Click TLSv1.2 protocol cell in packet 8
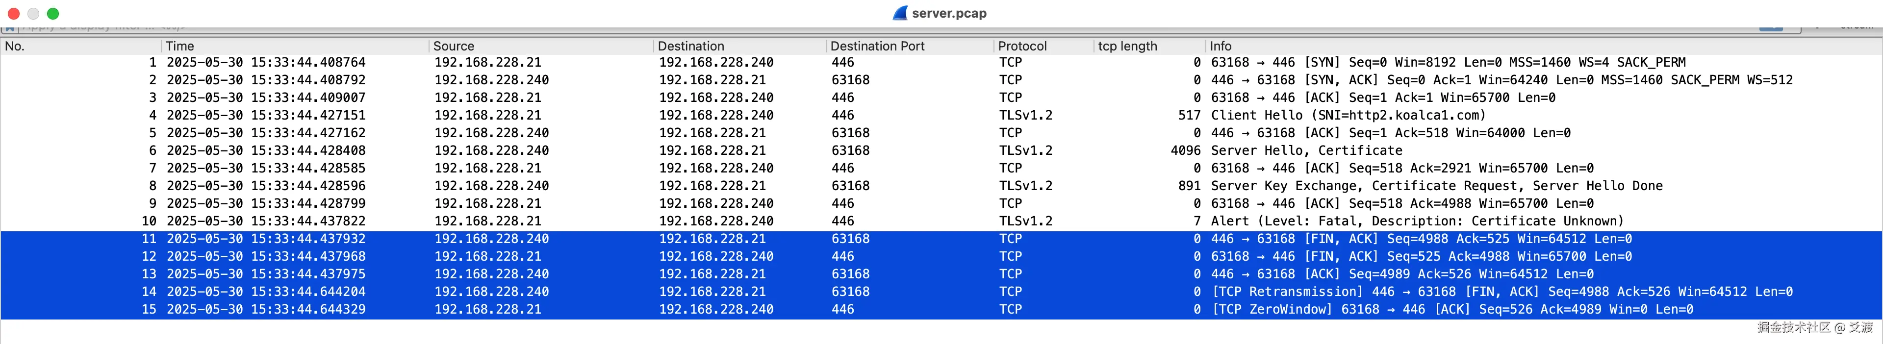Image resolution: width=1883 pixels, height=344 pixels. point(1025,186)
